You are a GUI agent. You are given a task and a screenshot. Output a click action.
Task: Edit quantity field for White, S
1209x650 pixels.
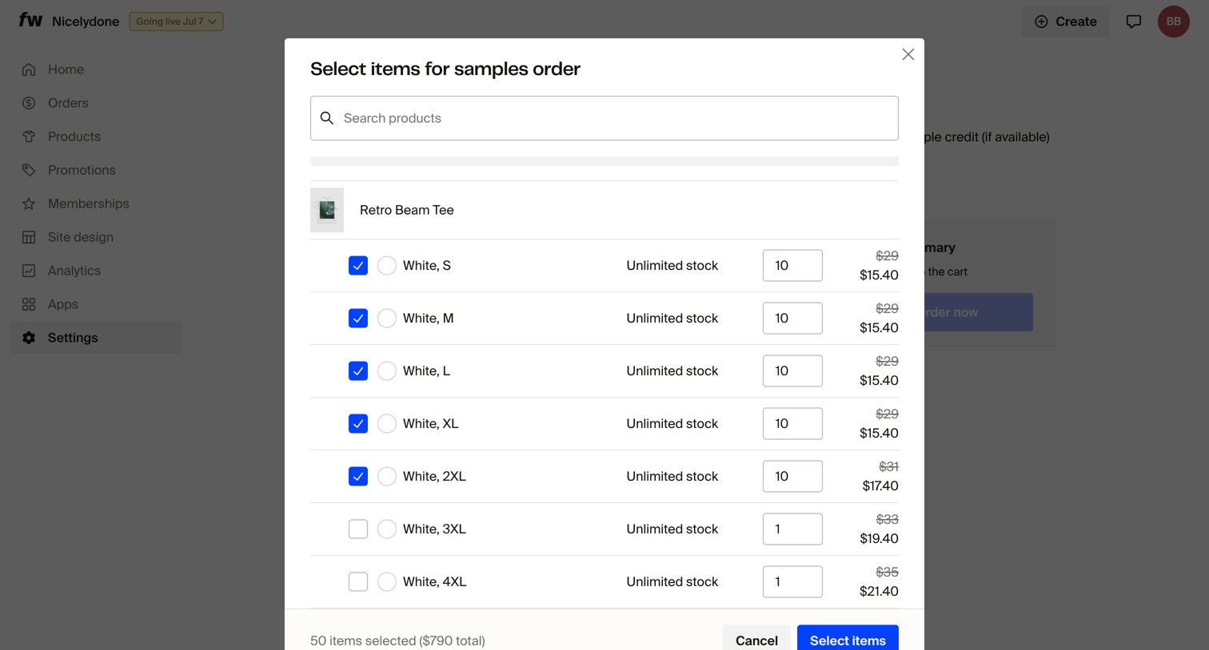click(x=792, y=265)
